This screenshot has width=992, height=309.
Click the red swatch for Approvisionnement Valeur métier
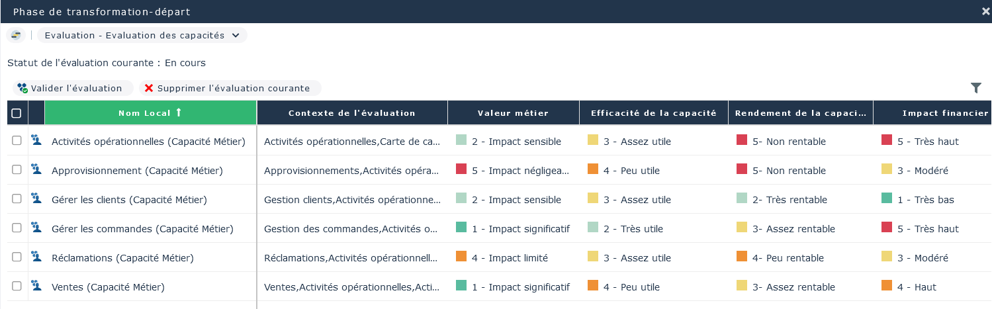[461, 169]
